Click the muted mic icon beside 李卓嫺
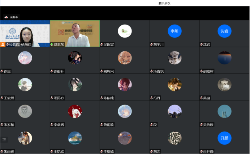This screenshot has width=250, height=154. tap(52, 125)
